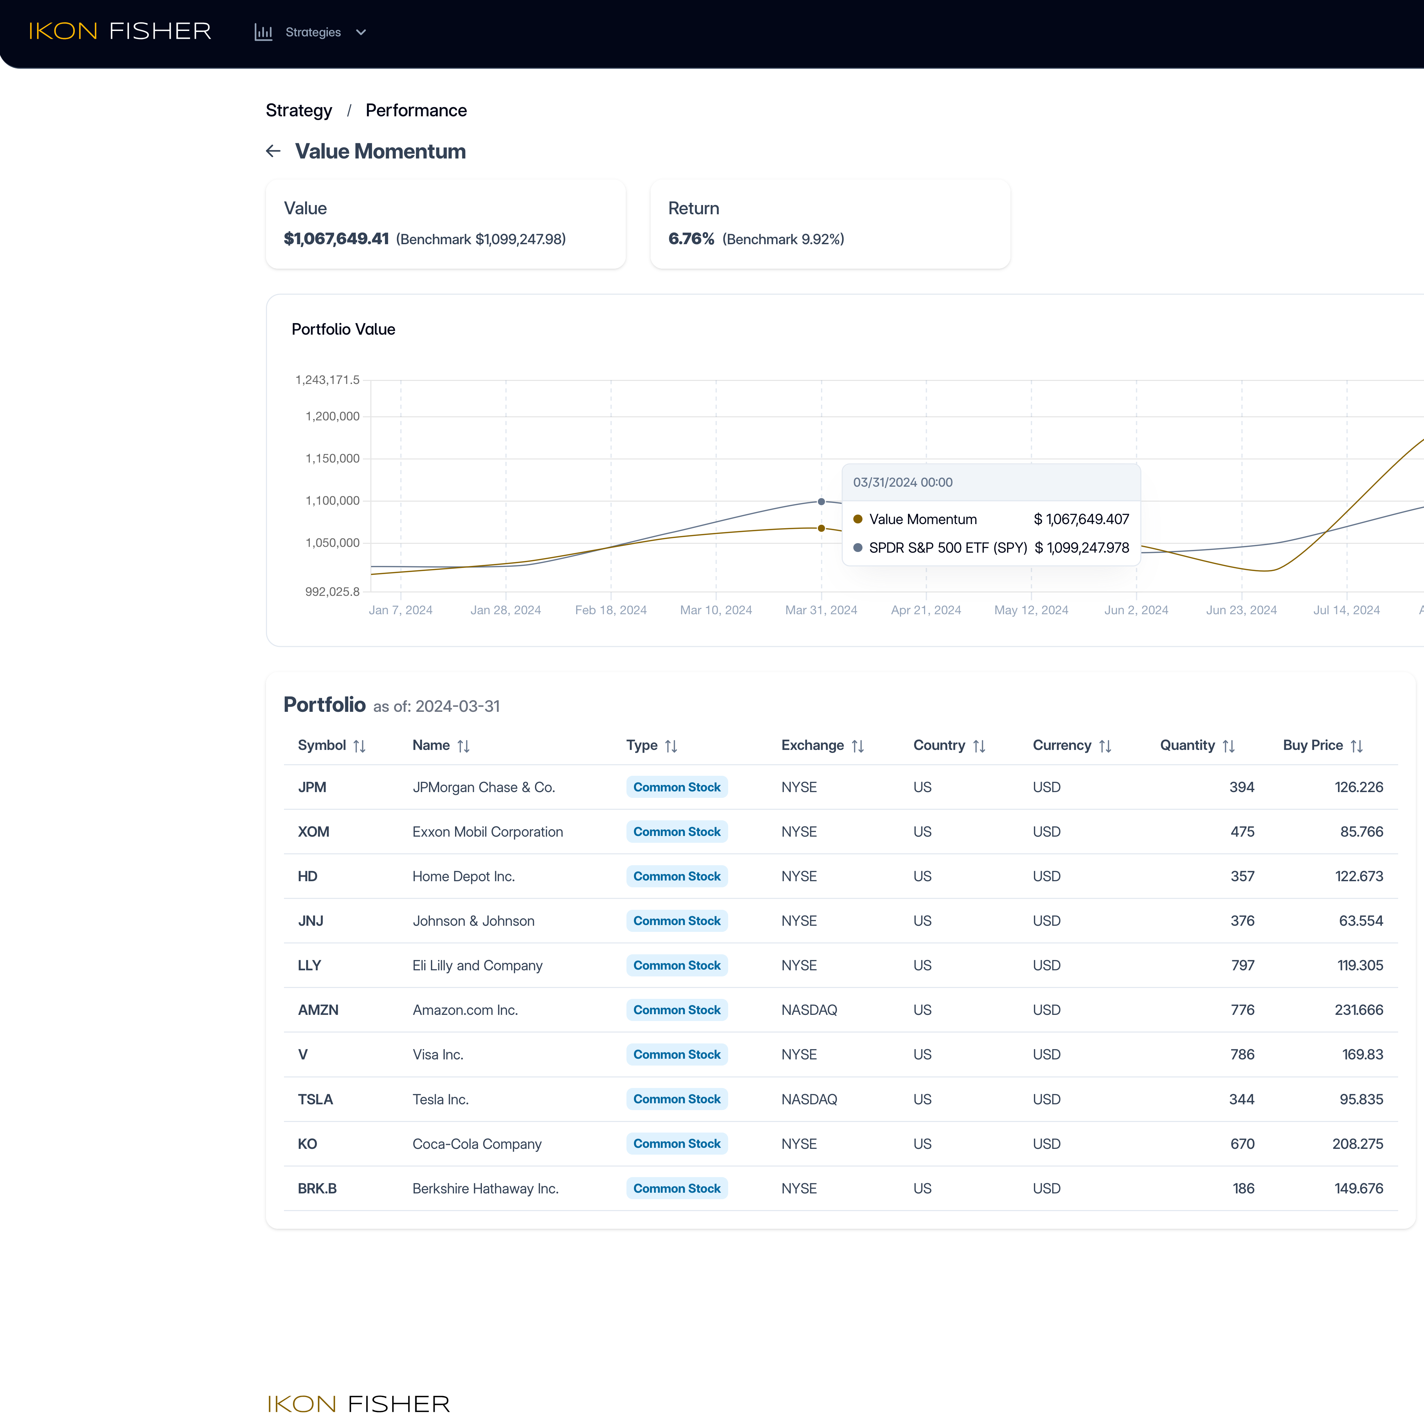Viewport: 1424px width, 1424px height.
Task: Click the Jun 23, 2024 axis label
Action: point(1241,610)
